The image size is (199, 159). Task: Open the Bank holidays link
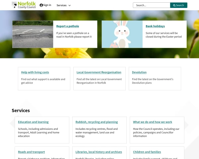pos(155,26)
